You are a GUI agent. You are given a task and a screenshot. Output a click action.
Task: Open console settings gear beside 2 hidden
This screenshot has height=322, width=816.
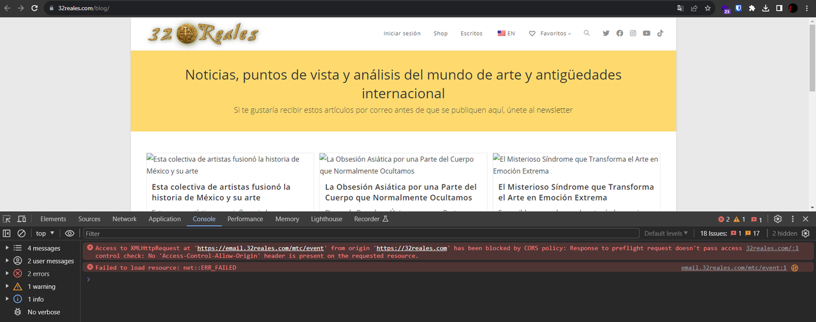click(806, 234)
